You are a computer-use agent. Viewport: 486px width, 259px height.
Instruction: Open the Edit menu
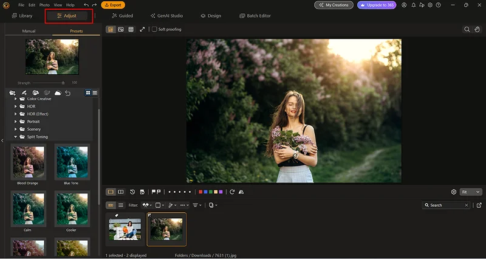click(32, 5)
